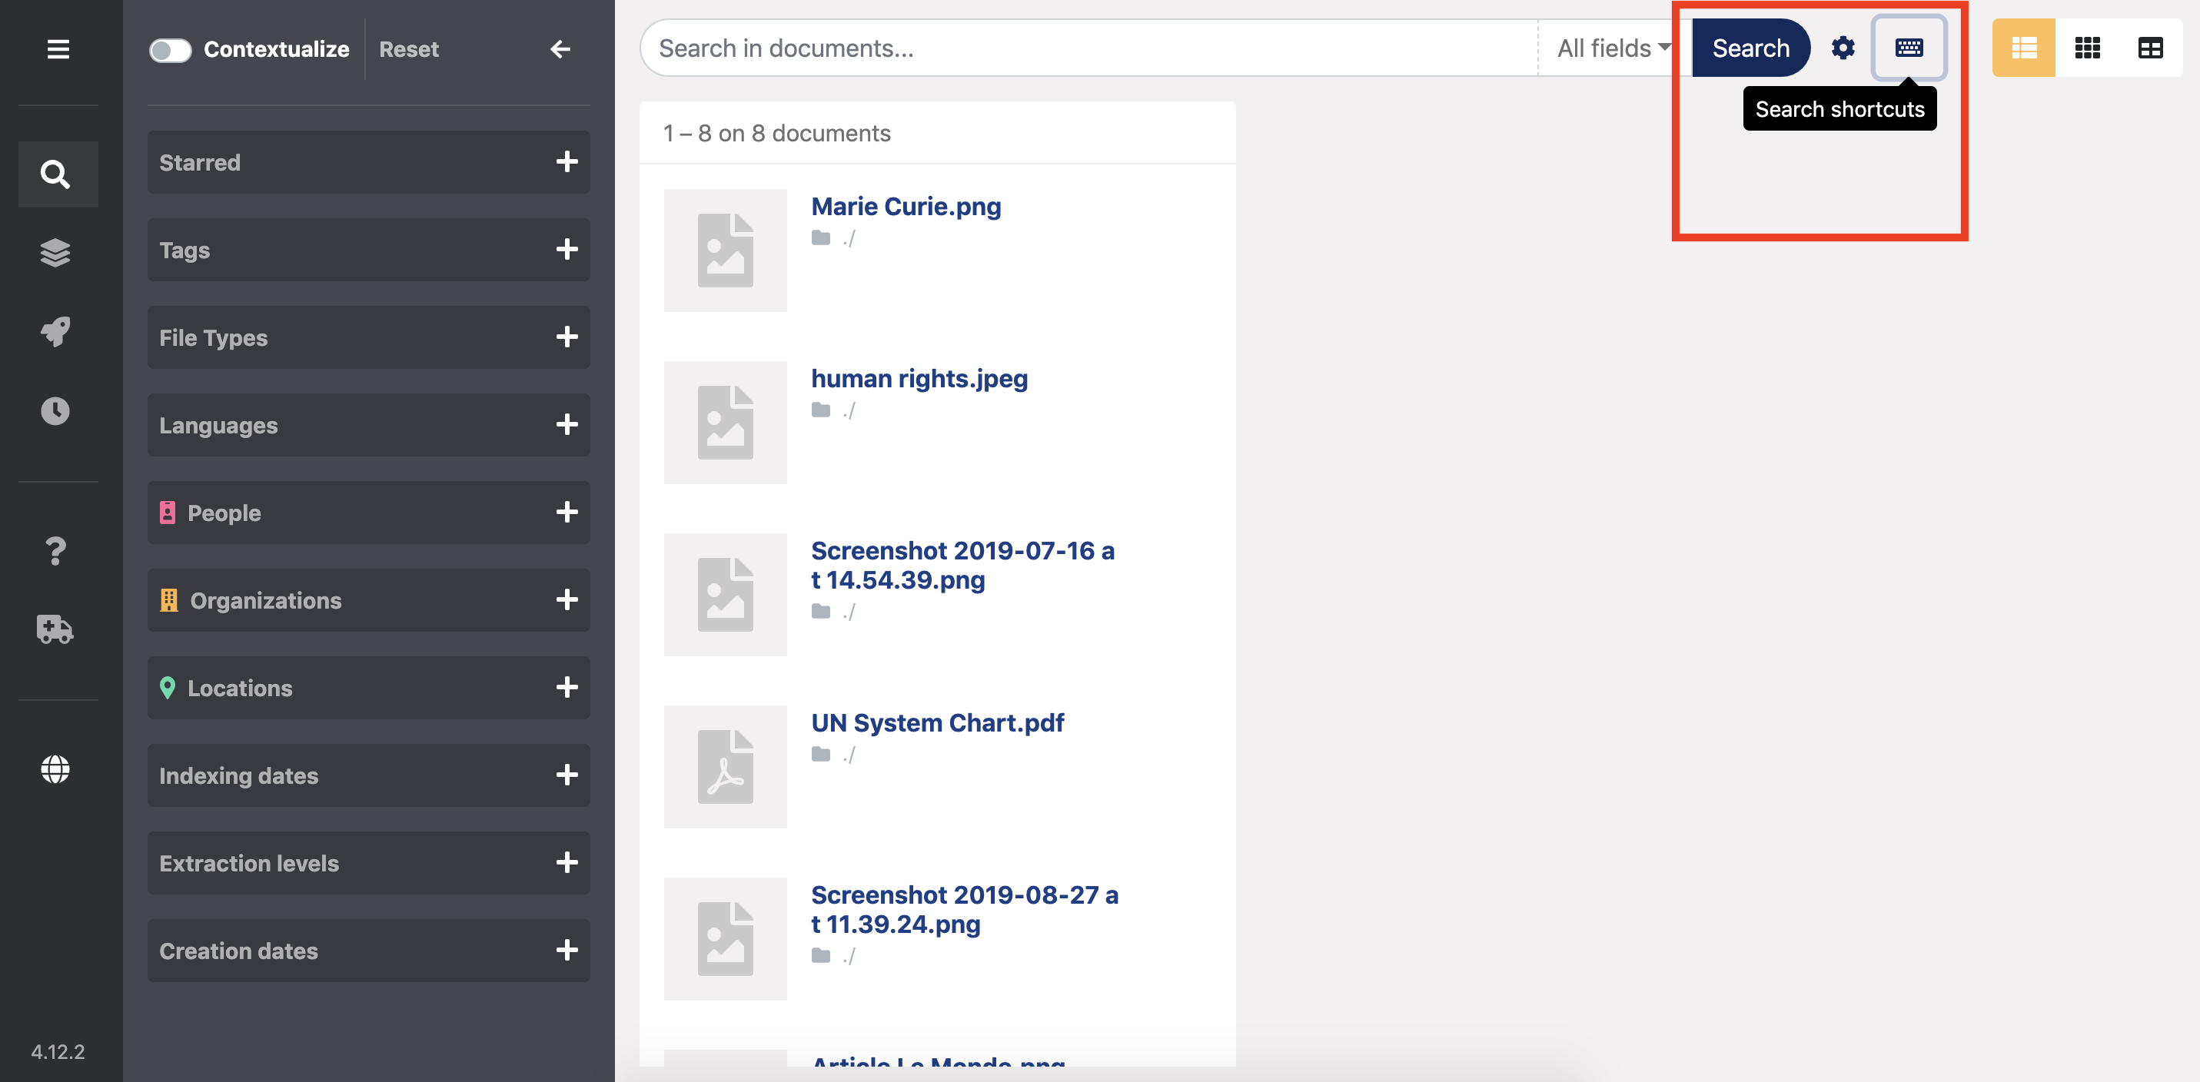The width and height of the screenshot is (2200, 1082).
Task: Expand the Languages filter
Action: pyautogui.click(x=369, y=425)
